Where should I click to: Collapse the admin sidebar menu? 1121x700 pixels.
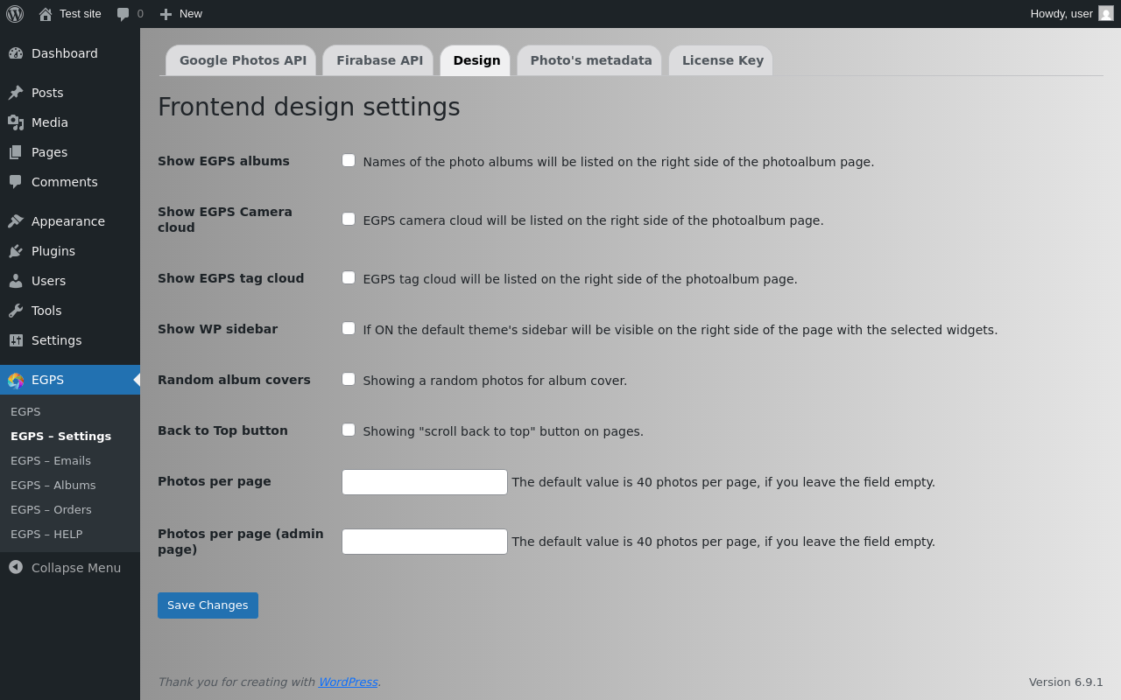pos(65,568)
